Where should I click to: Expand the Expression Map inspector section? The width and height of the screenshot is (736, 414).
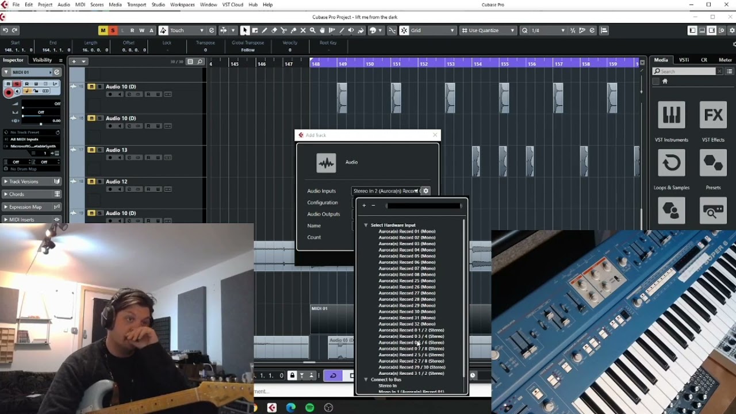32,207
